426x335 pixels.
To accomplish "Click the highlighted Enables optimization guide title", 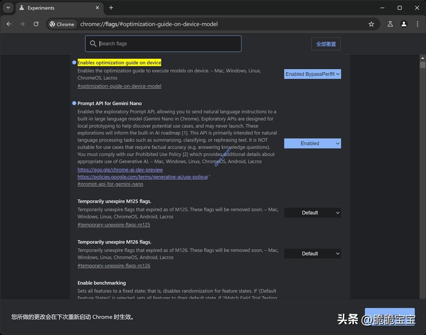I will pyautogui.click(x=119, y=63).
